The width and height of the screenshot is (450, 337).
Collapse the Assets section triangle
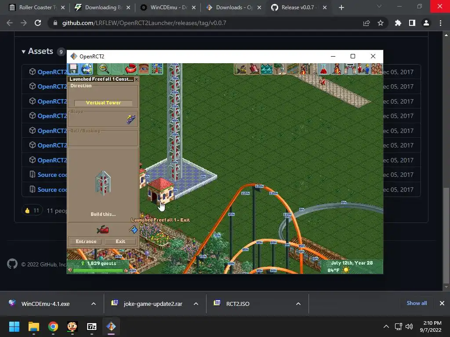point(24,52)
